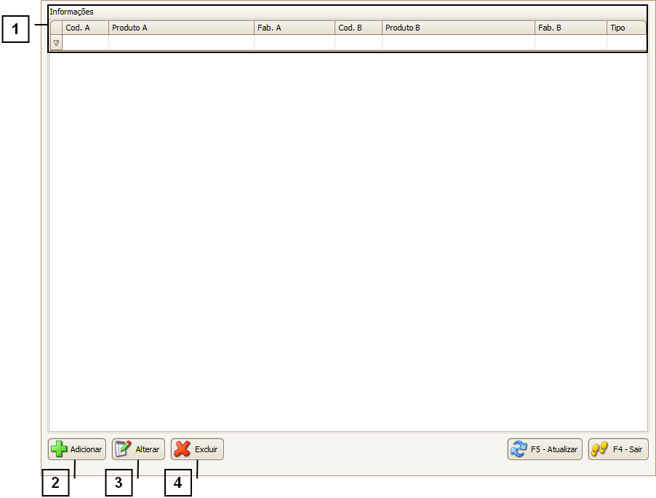Click the notepad pencil Alterar icon
The image size is (656, 498).
pos(124,449)
